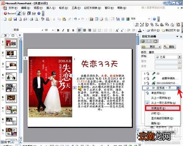Viewport: 183px width, 146px height.
Task: Open the font color dropdown arrow
Action: pos(144,30)
